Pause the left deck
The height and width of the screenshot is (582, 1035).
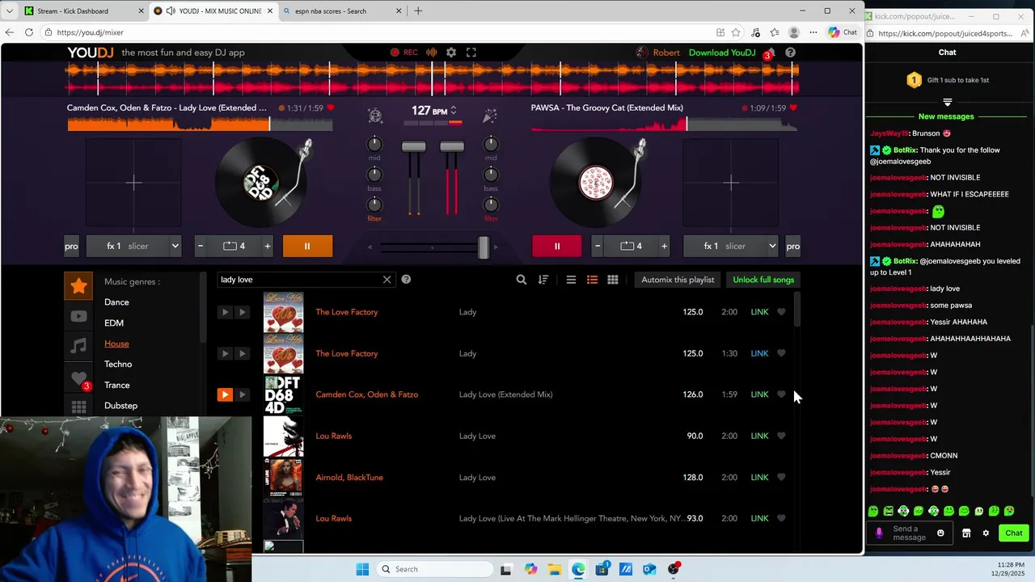tap(307, 246)
